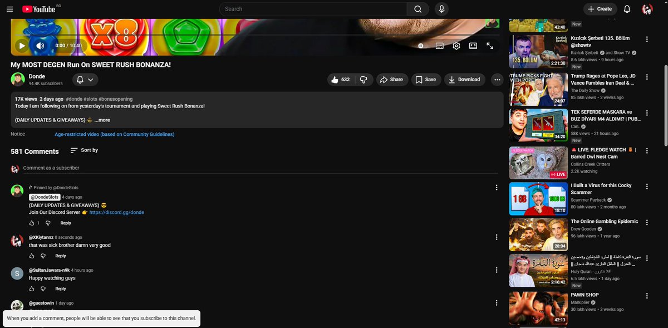Dislike the @XKiytannz comment
The width and height of the screenshot is (668, 328).
(43, 256)
